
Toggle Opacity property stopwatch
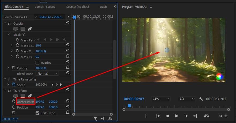(14, 68)
